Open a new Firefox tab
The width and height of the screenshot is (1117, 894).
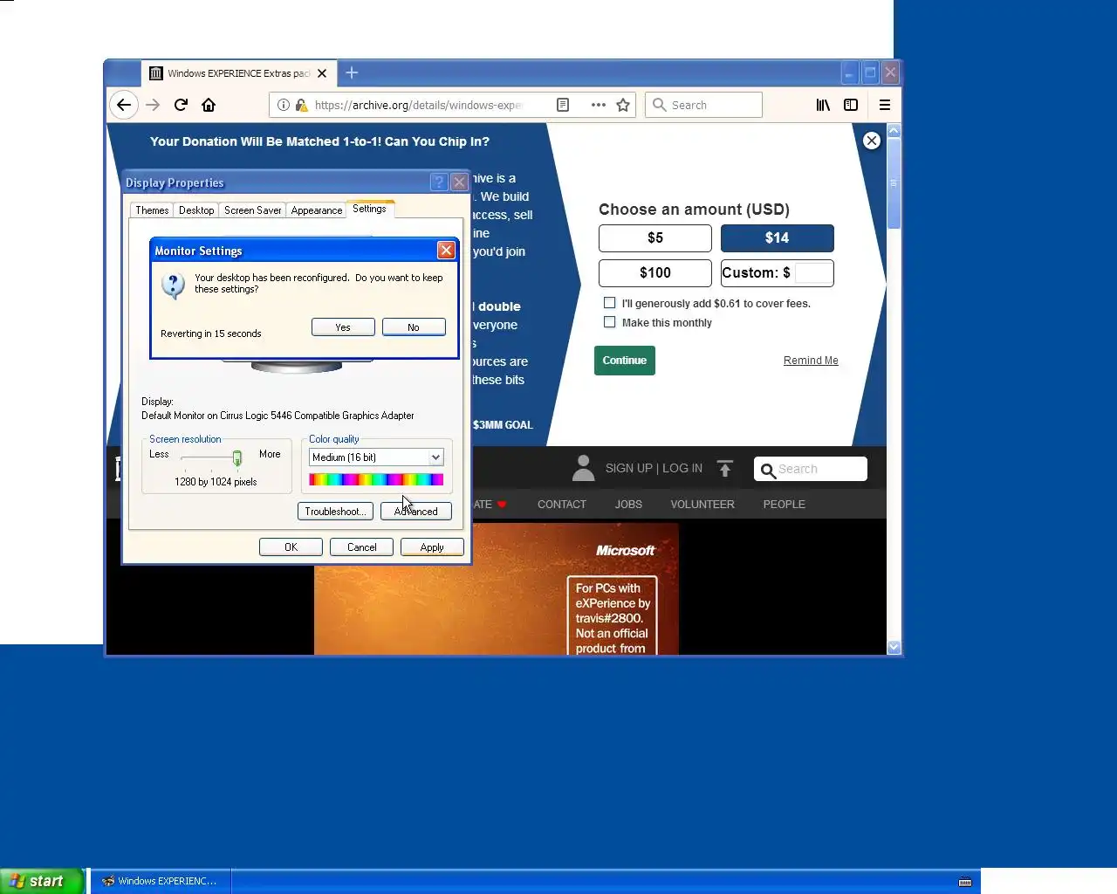(352, 72)
